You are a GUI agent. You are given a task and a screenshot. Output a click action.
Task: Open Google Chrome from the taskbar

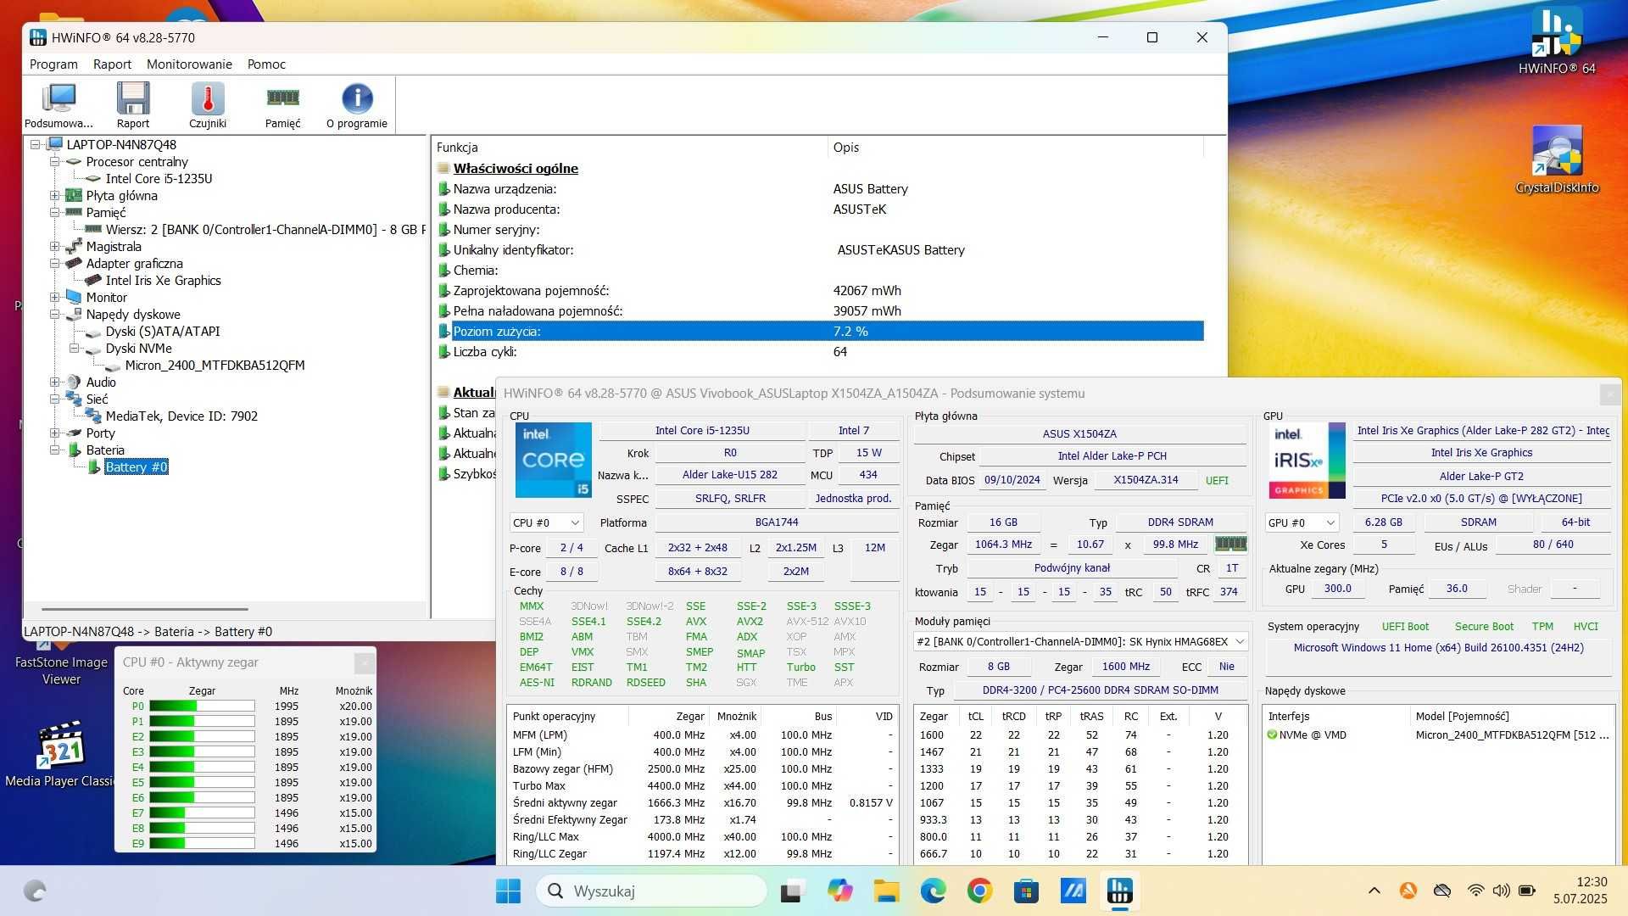[x=979, y=891]
